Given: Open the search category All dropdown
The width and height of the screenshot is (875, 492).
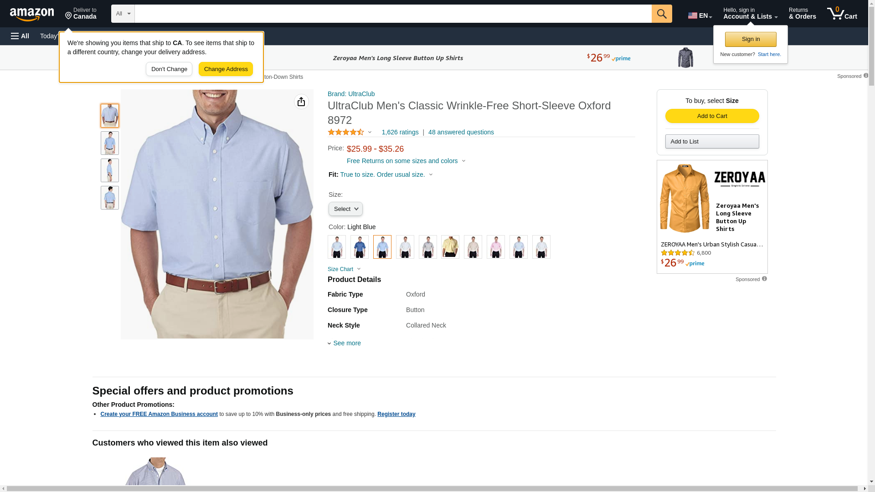Looking at the screenshot, I should point(123,14).
